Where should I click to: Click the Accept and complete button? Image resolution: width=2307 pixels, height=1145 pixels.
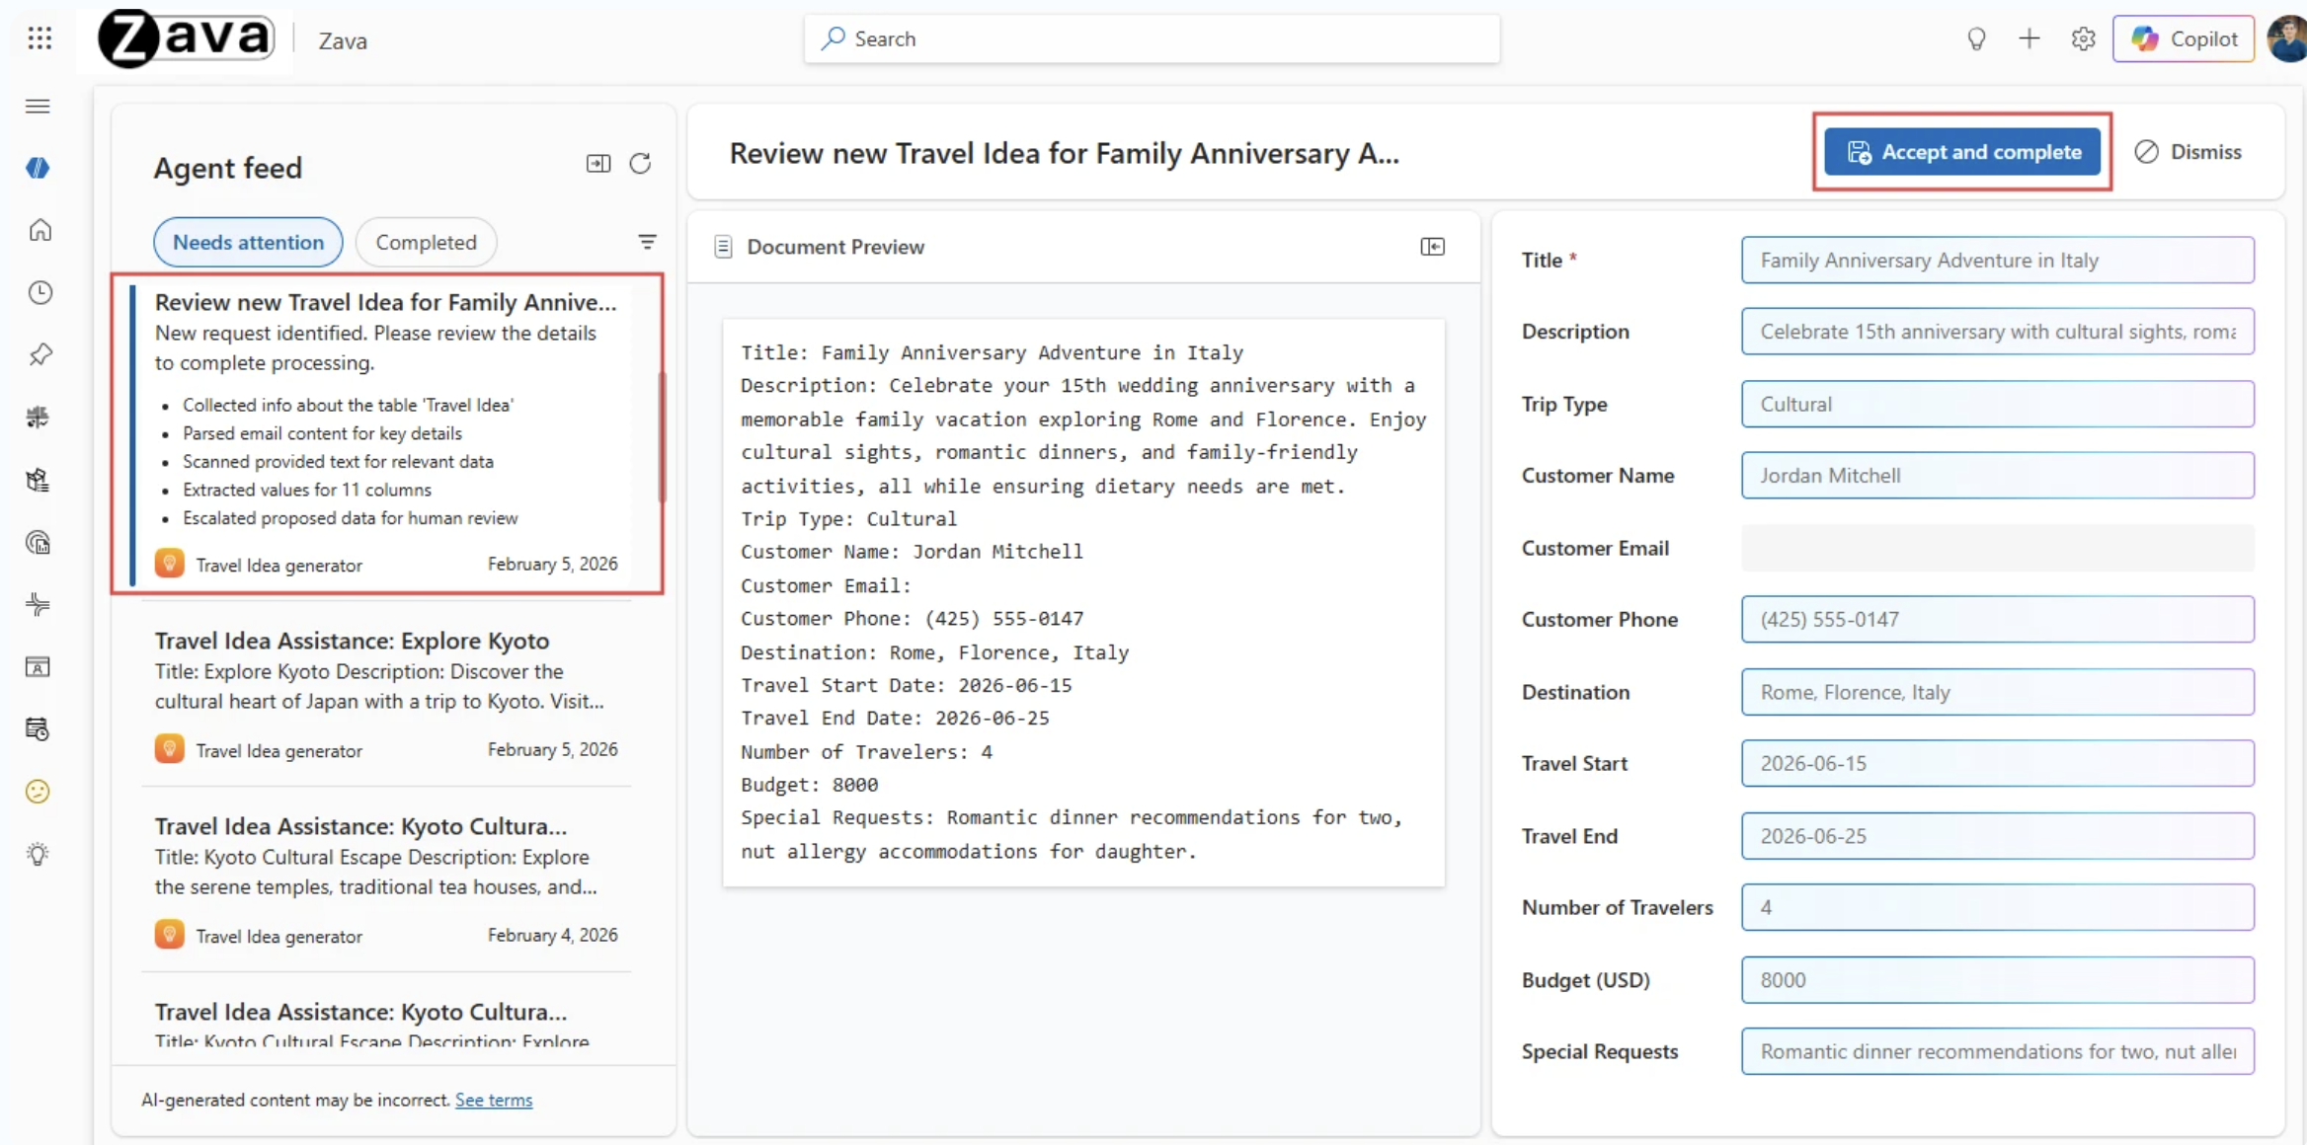pos(1962,151)
